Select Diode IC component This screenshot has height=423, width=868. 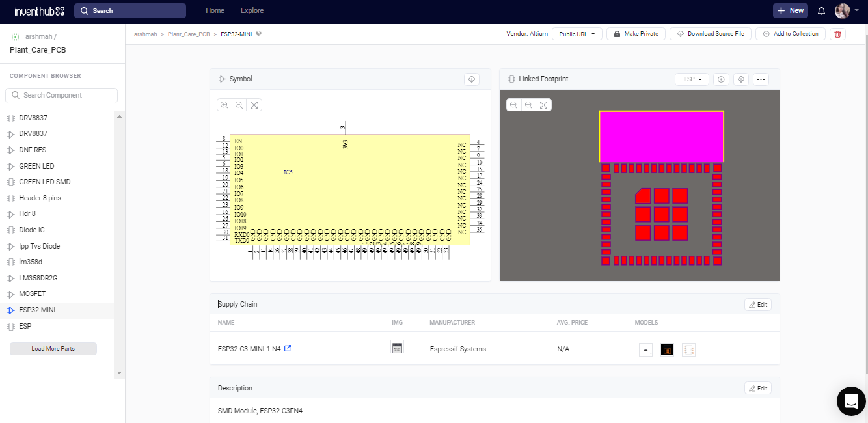57,230
